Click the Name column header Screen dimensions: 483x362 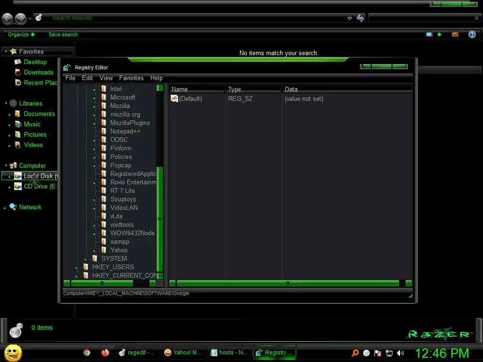point(197,89)
